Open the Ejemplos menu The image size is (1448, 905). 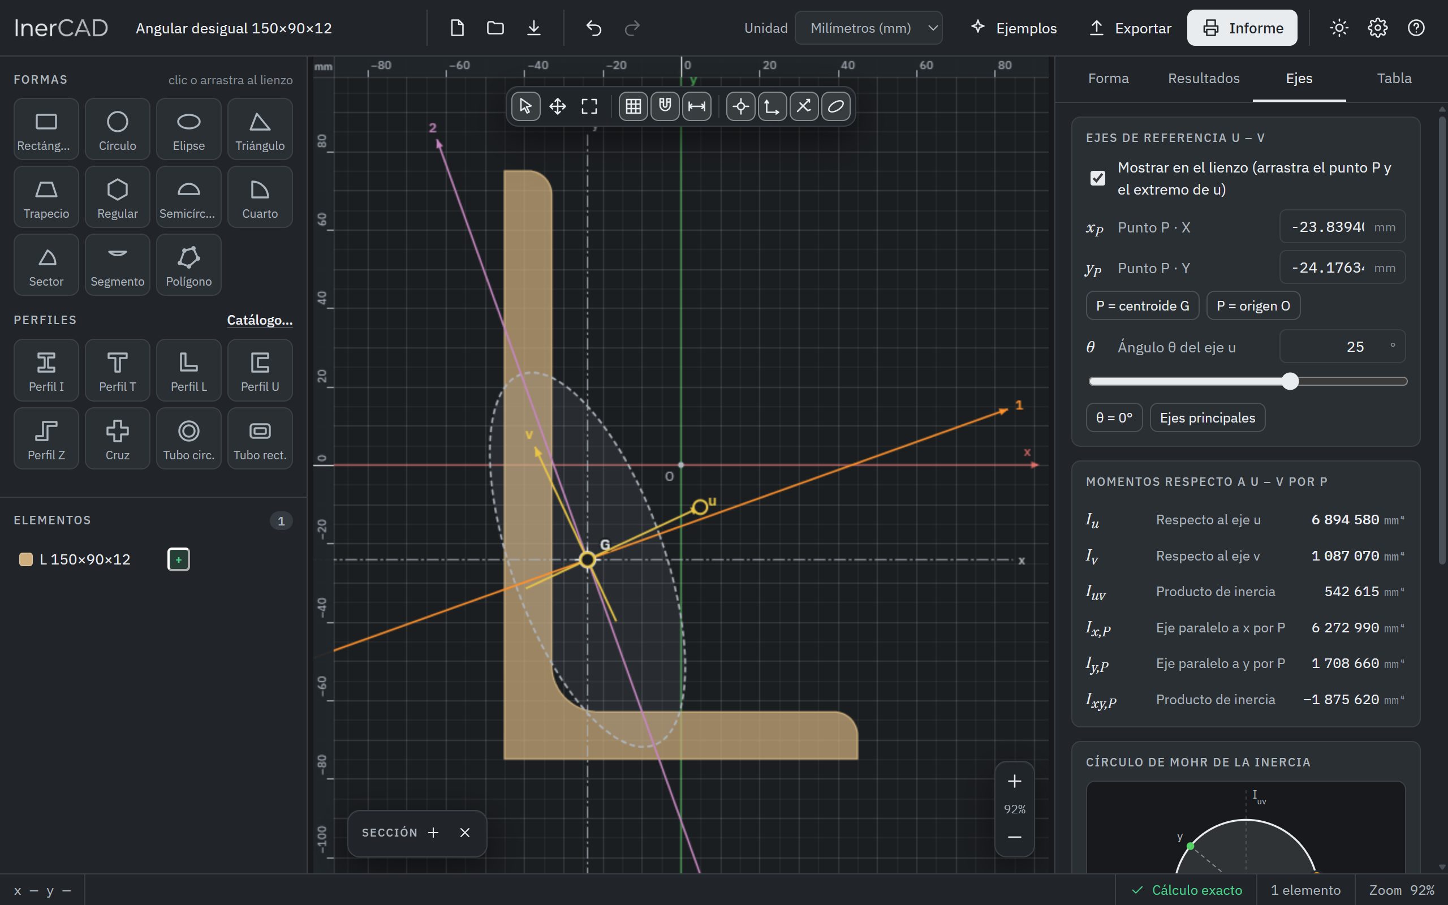1014,28
